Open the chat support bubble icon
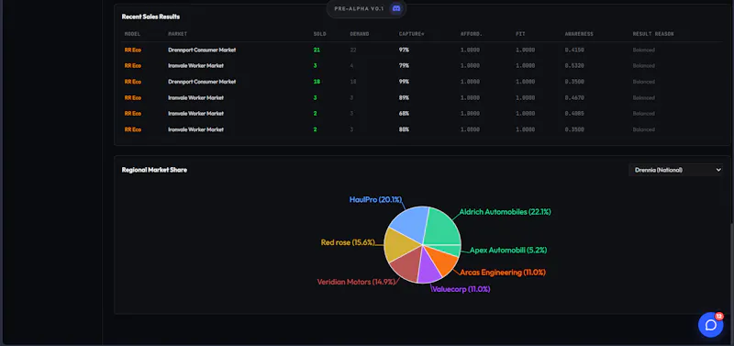The image size is (734, 346). (710, 325)
